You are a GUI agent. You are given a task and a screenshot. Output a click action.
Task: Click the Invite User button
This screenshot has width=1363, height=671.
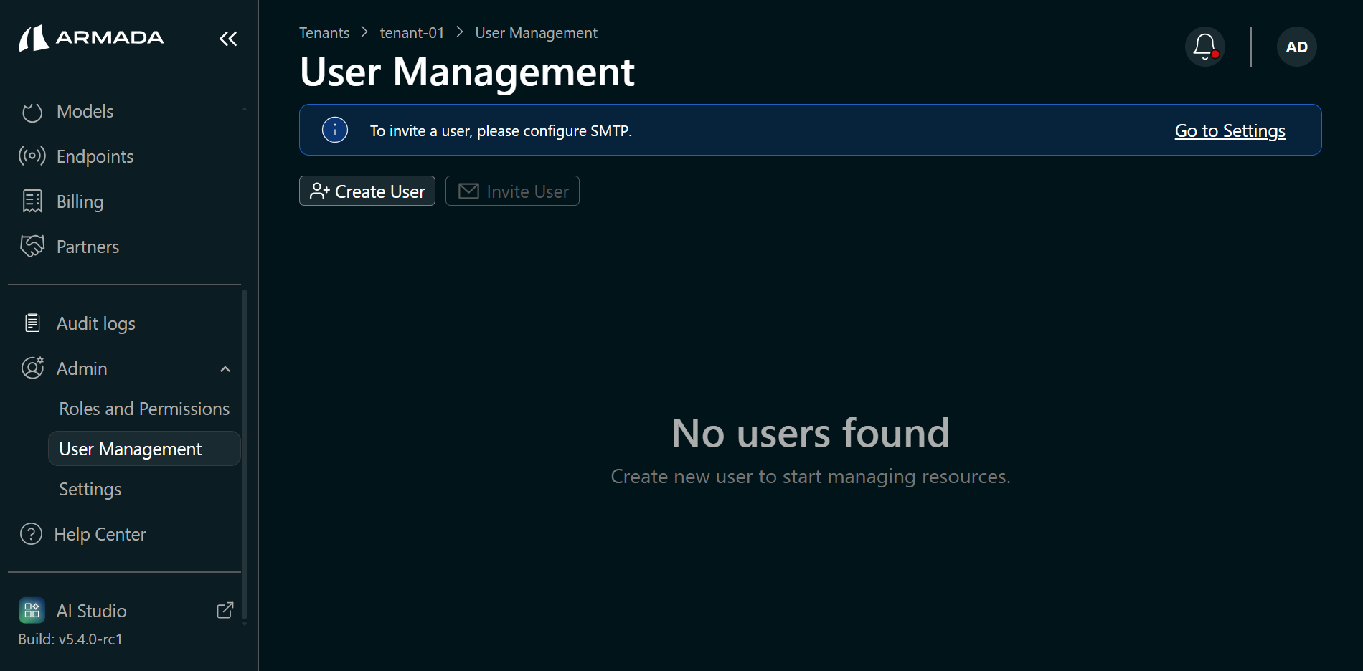pyautogui.click(x=512, y=191)
